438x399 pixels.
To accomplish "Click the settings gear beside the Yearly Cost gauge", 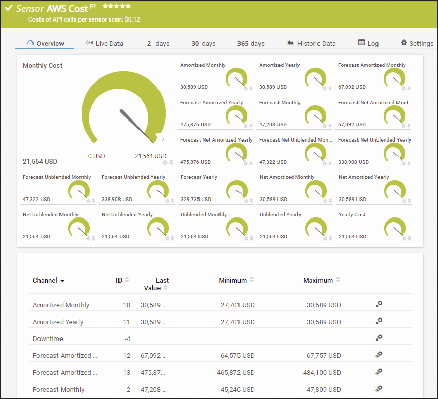I will tap(404, 238).
